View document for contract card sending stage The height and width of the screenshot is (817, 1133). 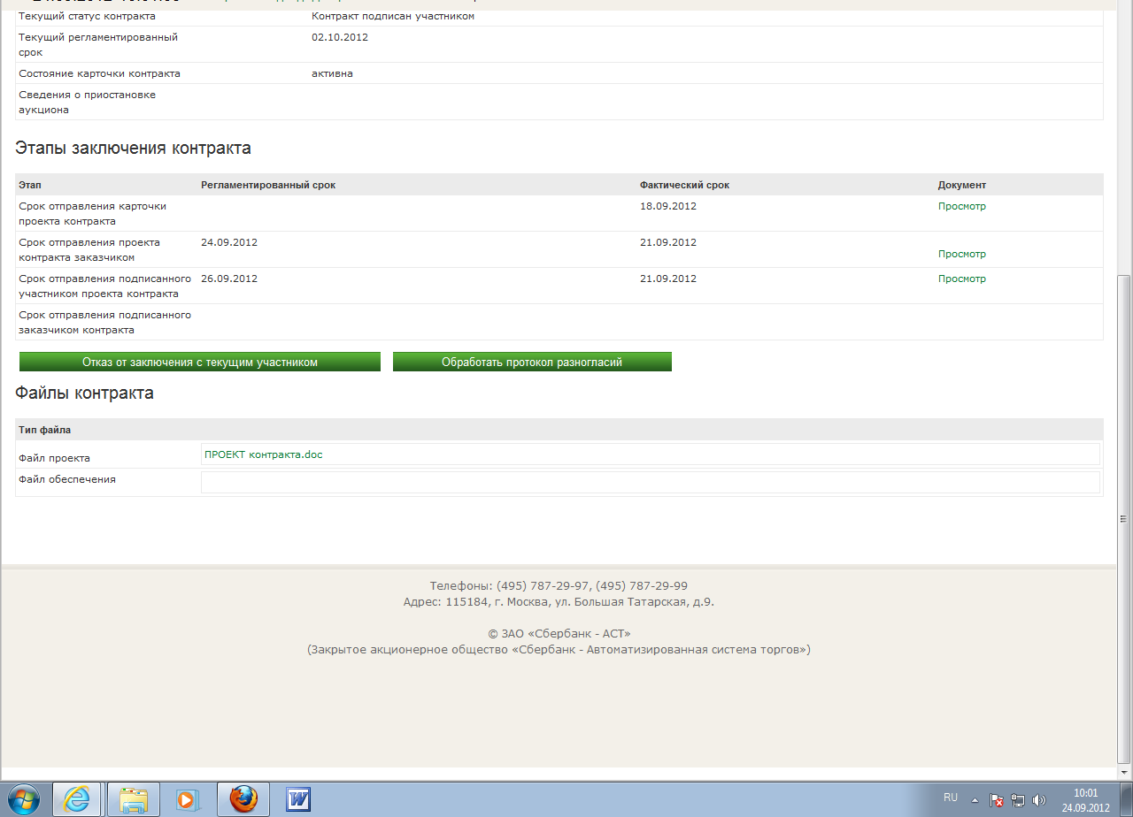(961, 206)
